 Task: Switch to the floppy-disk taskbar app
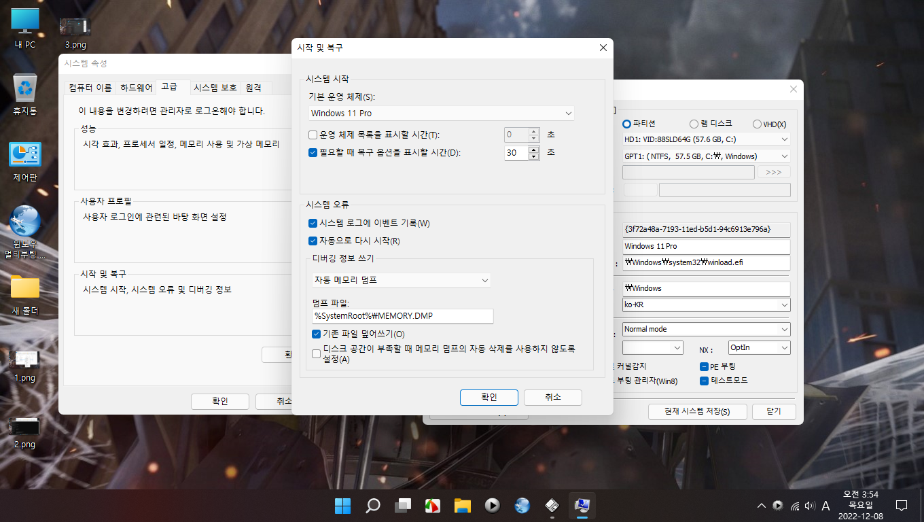(x=552, y=506)
